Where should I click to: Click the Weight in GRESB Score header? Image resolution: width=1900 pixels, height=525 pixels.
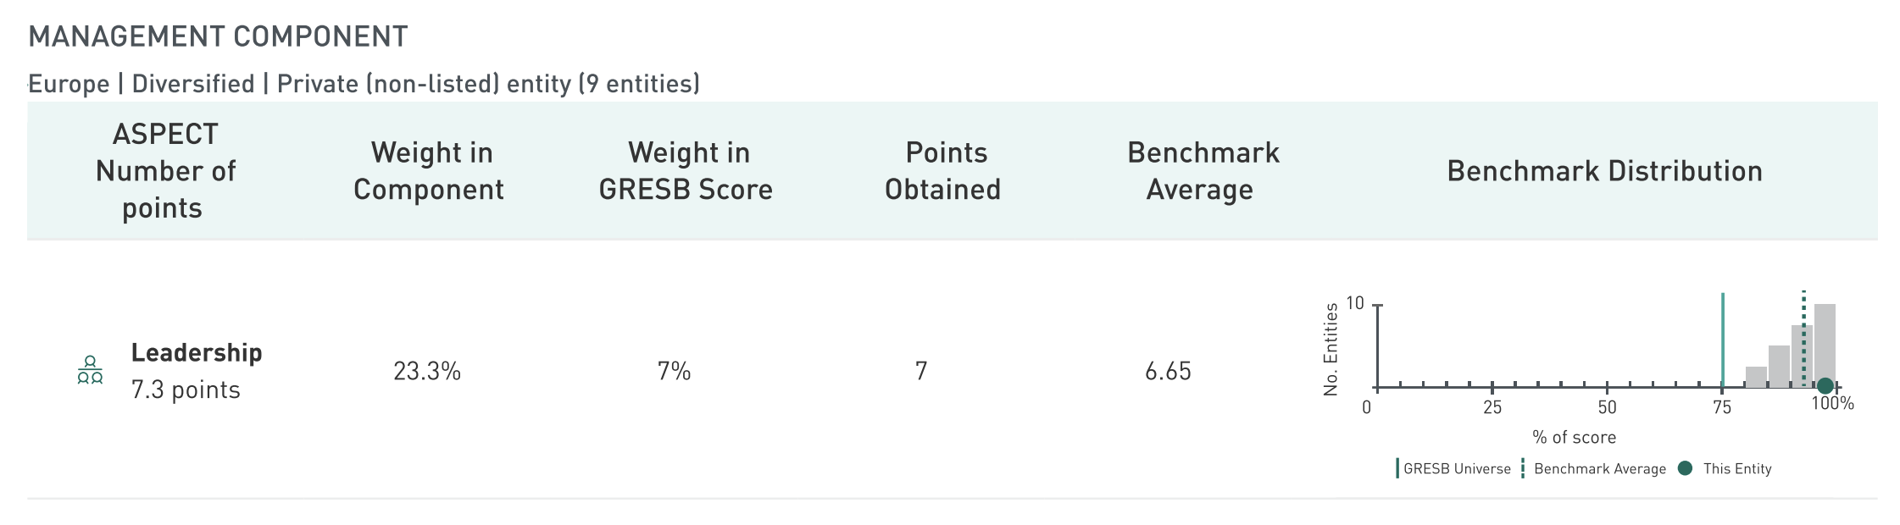(x=686, y=171)
